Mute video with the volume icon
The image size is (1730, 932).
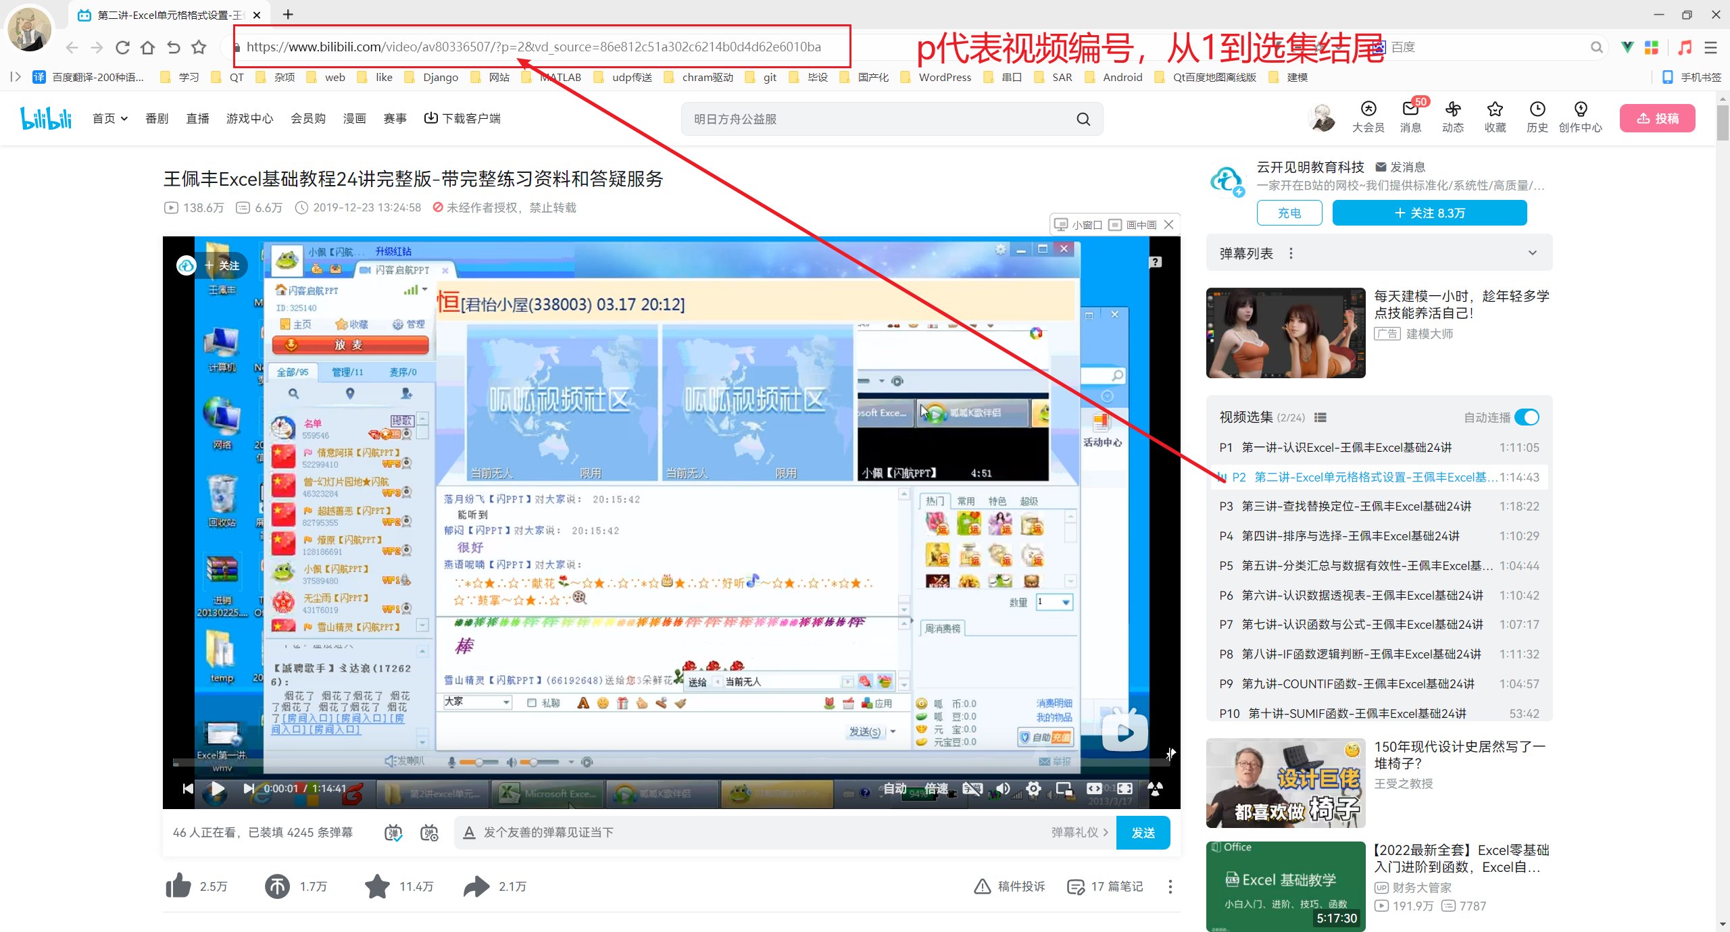[1003, 788]
